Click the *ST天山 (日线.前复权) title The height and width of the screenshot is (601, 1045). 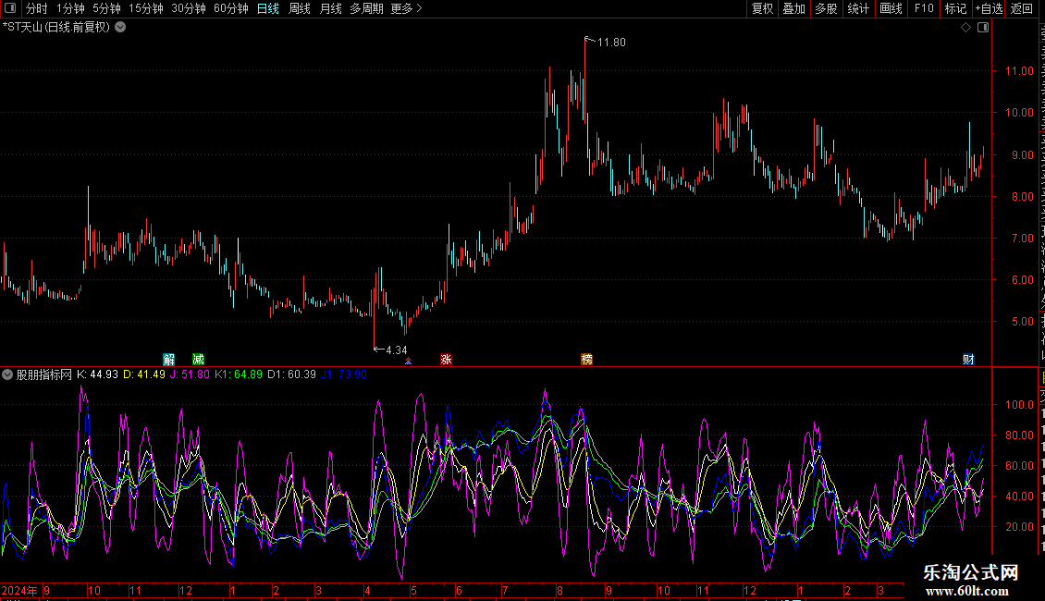point(56,28)
